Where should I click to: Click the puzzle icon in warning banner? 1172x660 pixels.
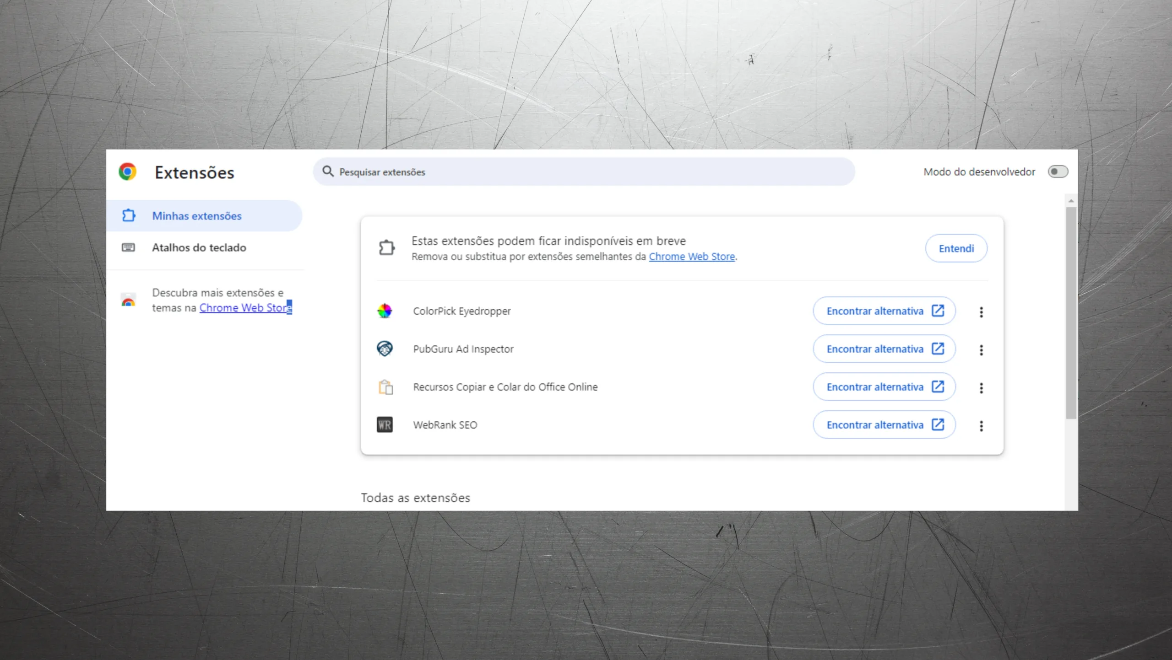point(387,248)
